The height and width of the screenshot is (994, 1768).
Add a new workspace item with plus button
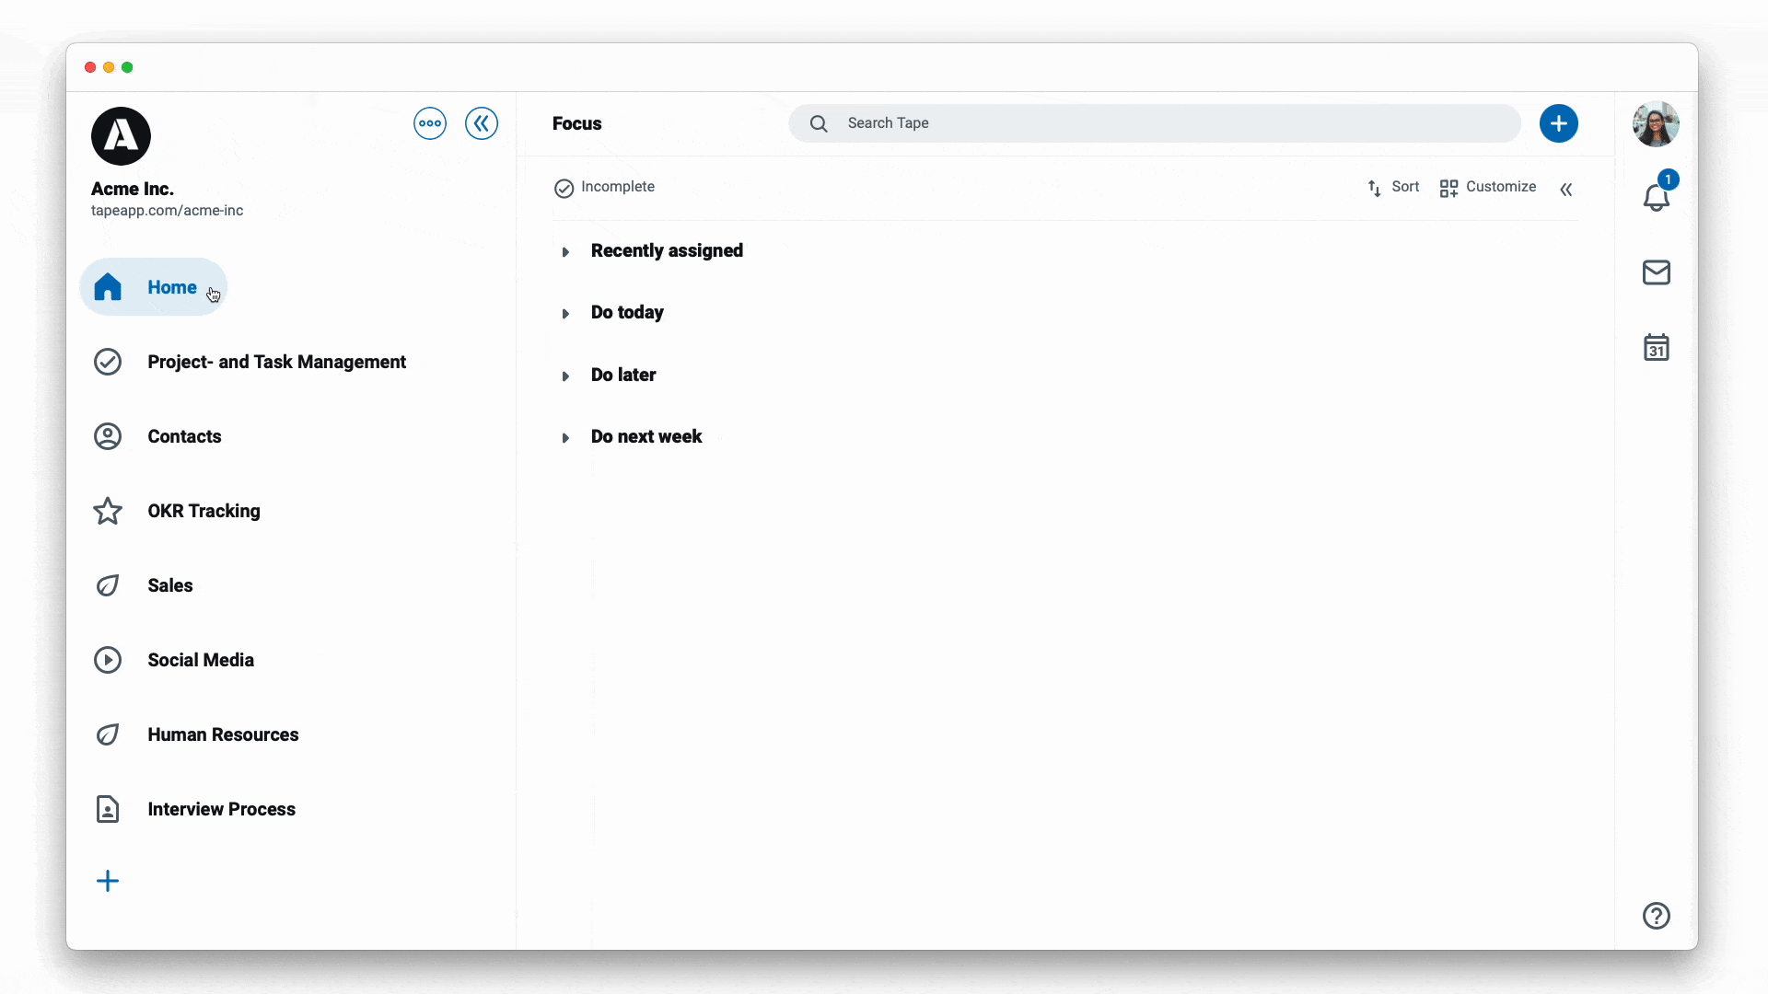pyautogui.click(x=107, y=881)
